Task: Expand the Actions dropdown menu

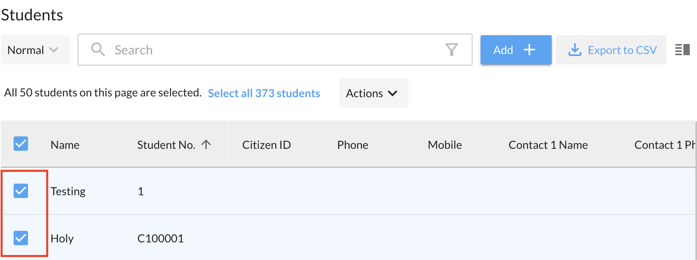Action: click(x=373, y=93)
